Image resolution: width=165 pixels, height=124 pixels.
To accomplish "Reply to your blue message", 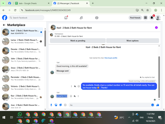I will click(75, 86).
